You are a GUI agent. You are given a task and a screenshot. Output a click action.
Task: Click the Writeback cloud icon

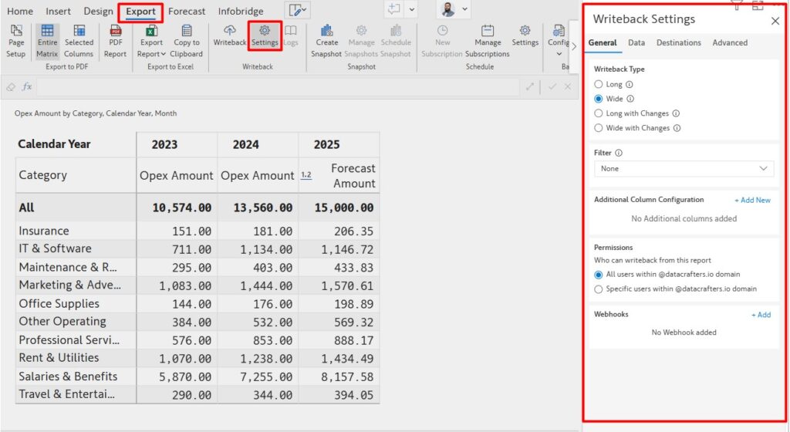[230, 31]
